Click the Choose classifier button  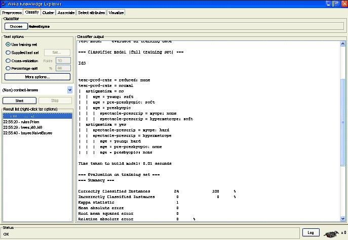[x=16, y=26]
